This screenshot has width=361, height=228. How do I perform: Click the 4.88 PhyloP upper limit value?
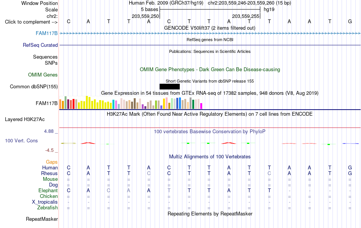click(x=49, y=131)
